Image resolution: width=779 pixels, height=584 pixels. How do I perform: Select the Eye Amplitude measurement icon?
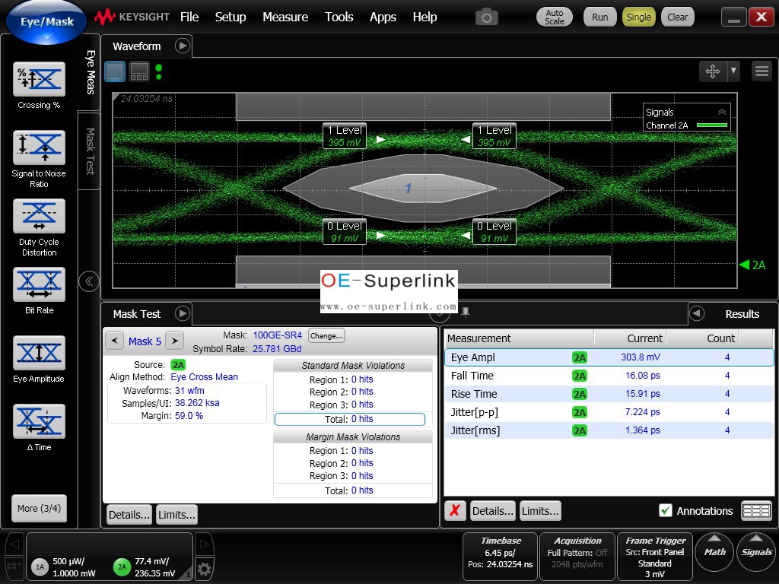click(40, 353)
